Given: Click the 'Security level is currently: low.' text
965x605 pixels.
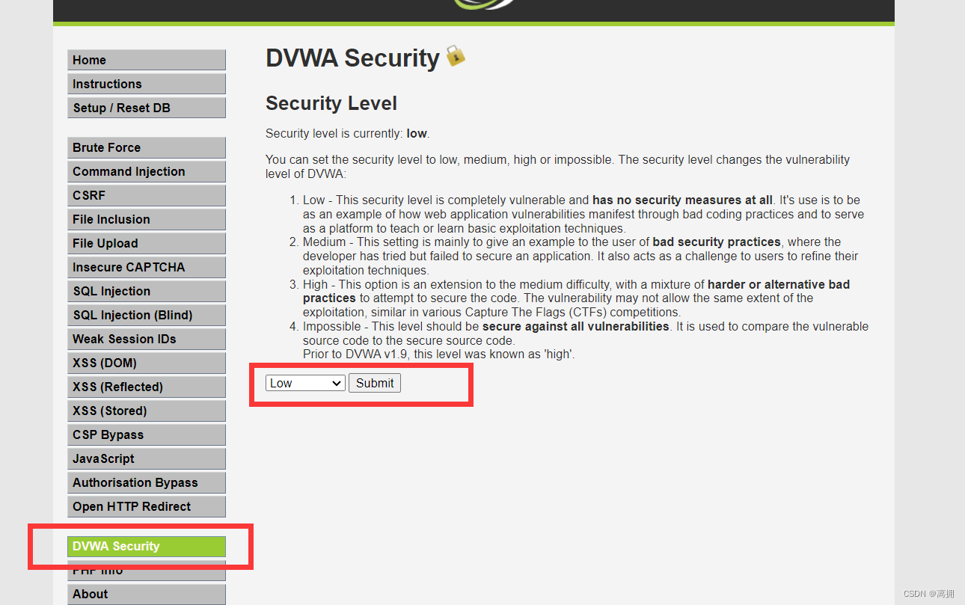Looking at the screenshot, I should 348,134.
